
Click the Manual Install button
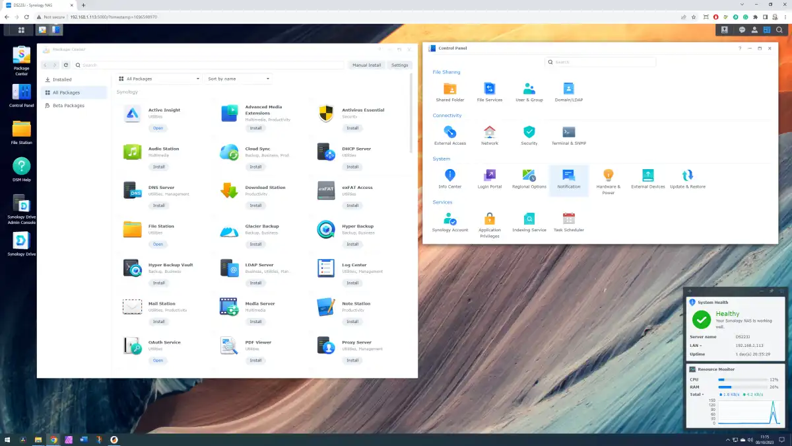(x=366, y=65)
